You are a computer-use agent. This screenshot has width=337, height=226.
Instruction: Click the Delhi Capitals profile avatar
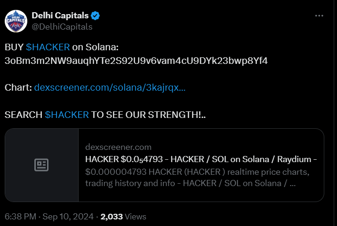tap(16, 21)
